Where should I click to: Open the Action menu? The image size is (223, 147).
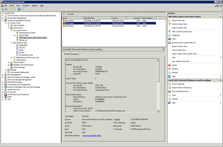tap(12, 6)
